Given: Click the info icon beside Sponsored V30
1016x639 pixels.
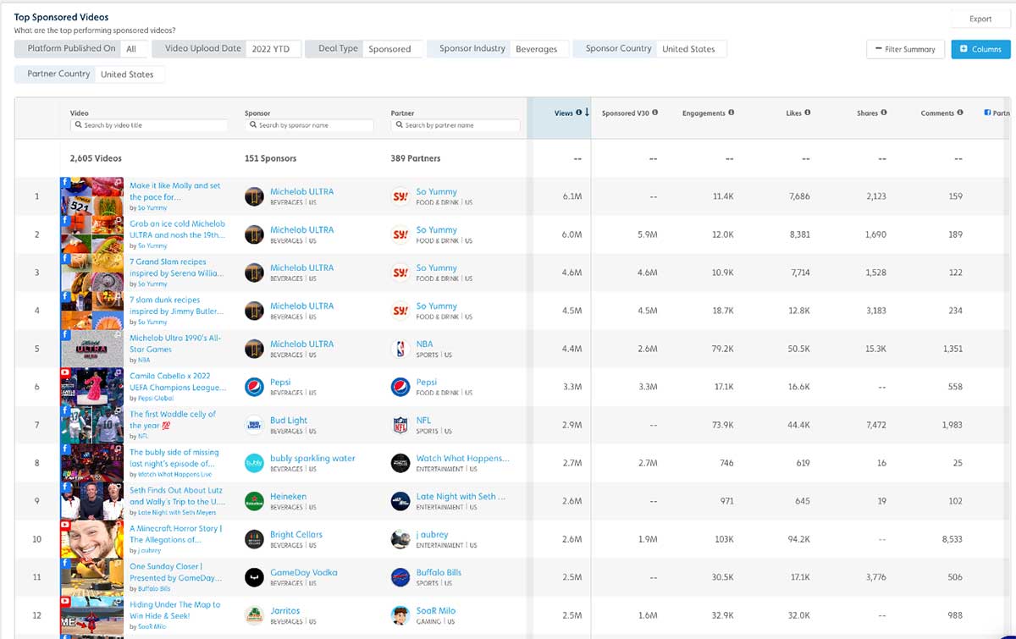Looking at the screenshot, I should pyautogui.click(x=655, y=113).
